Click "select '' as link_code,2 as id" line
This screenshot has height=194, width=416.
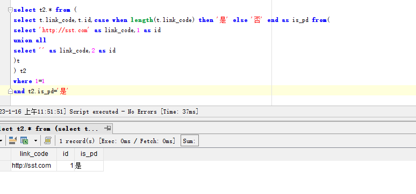64,50
